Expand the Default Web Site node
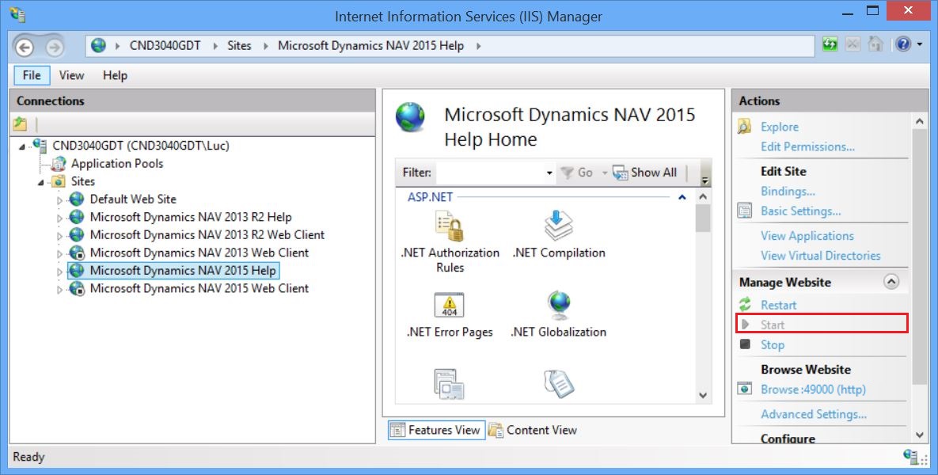This screenshot has width=938, height=475. [x=59, y=200]
